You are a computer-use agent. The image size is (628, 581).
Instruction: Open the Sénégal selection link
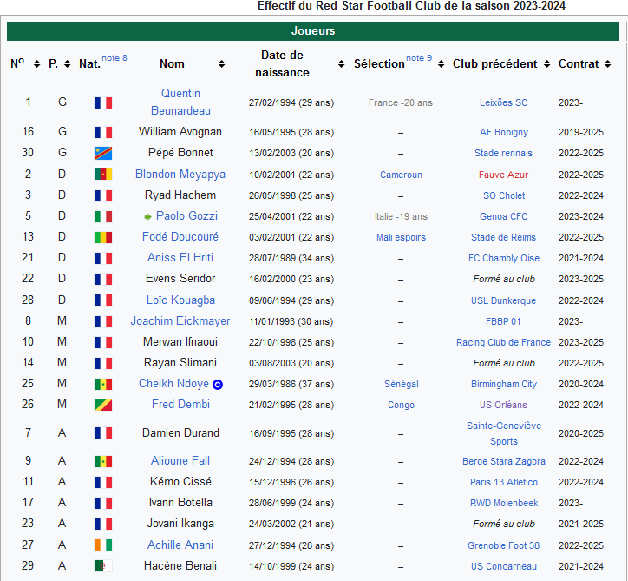click(401, 384)
